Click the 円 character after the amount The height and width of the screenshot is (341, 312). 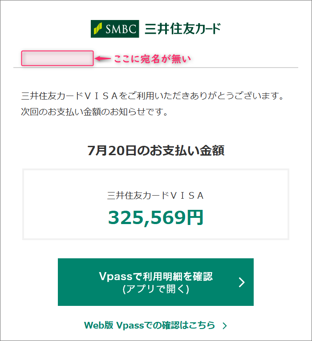[195, 217]
